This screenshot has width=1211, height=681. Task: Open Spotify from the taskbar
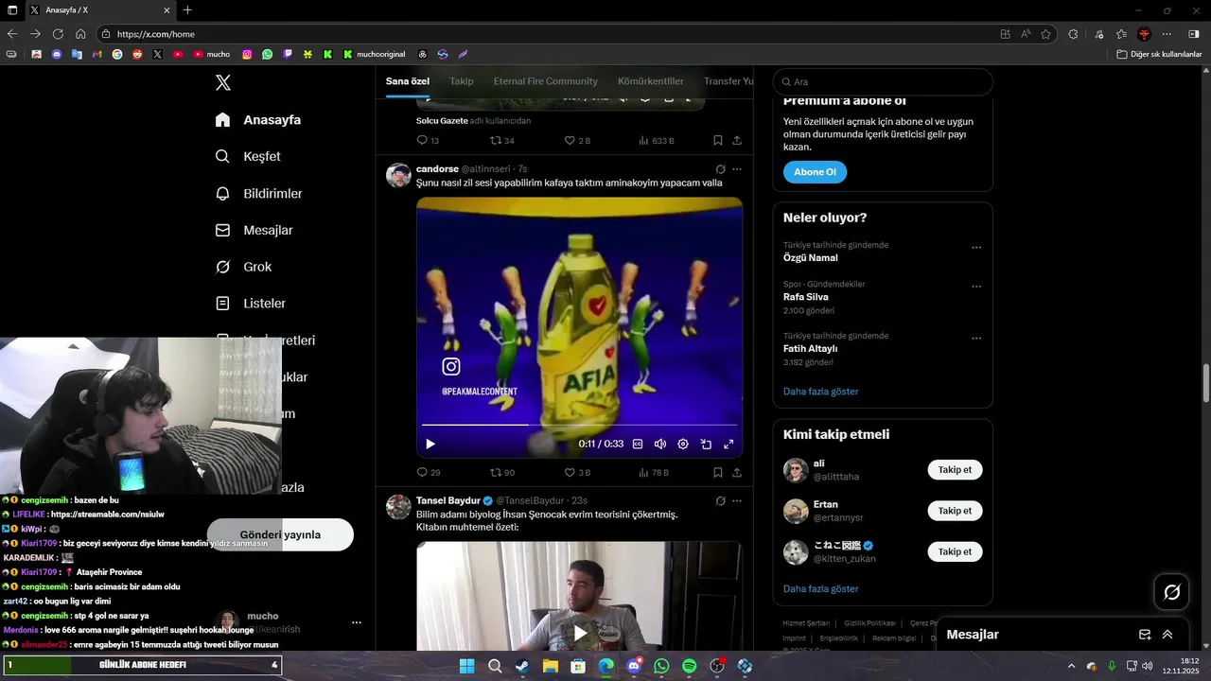pyautogui.click(x=689, y=667)
